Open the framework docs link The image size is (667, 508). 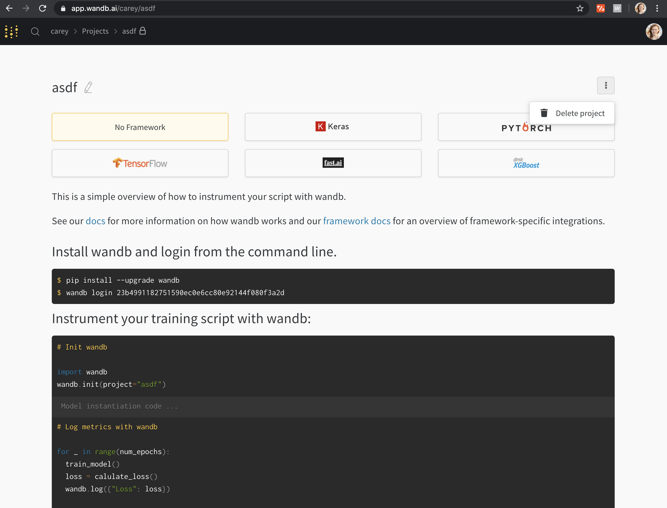click(356, 221)
